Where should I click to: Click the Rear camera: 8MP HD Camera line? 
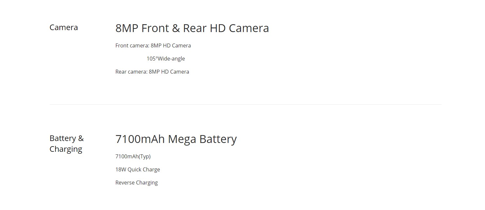pos(152,72)
